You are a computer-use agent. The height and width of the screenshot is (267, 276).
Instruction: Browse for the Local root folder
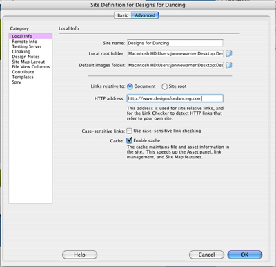(228, 54)
